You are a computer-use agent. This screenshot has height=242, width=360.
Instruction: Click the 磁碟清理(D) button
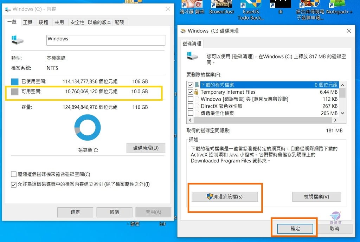tap(146, 148)
